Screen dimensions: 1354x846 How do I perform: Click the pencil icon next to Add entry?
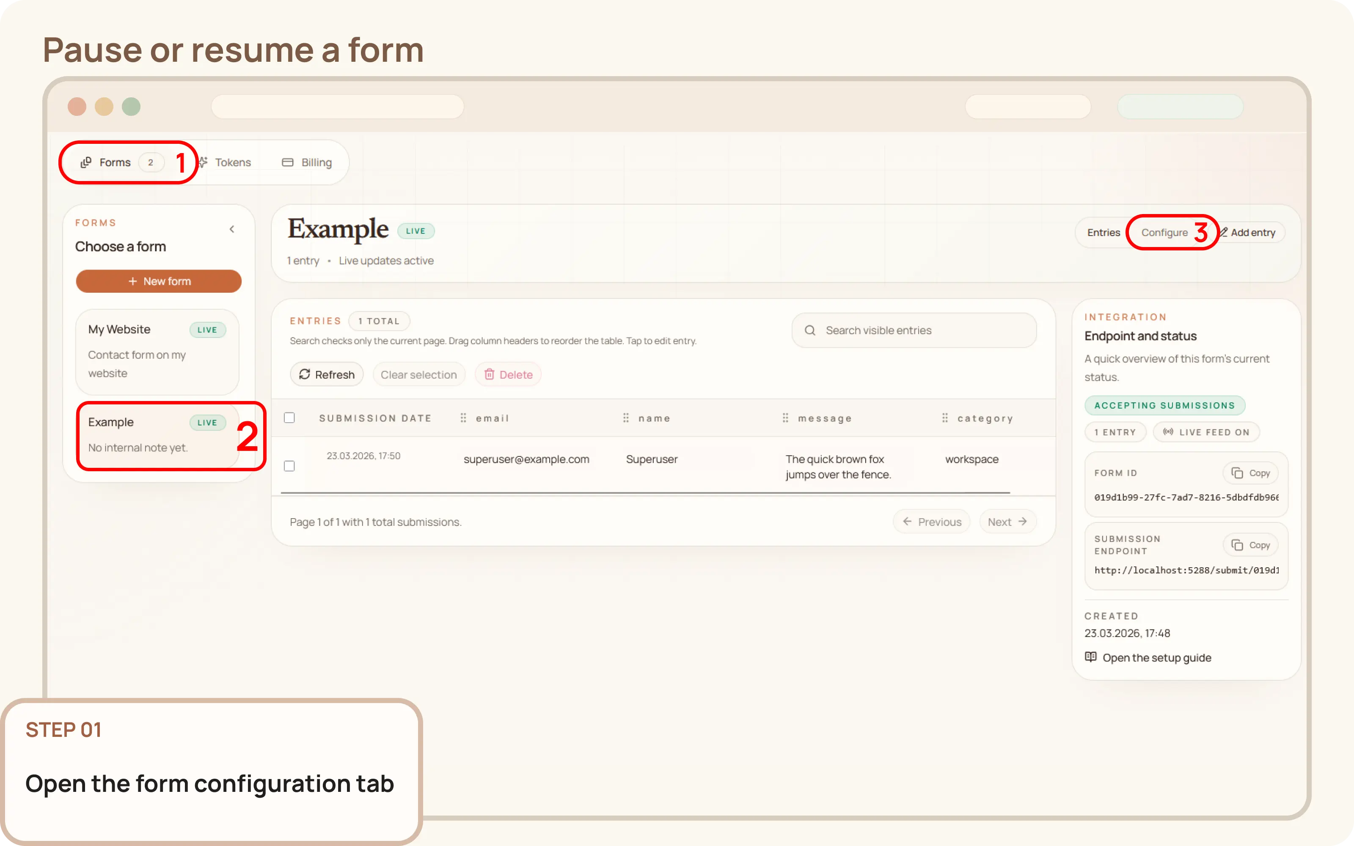[1225, 232]
